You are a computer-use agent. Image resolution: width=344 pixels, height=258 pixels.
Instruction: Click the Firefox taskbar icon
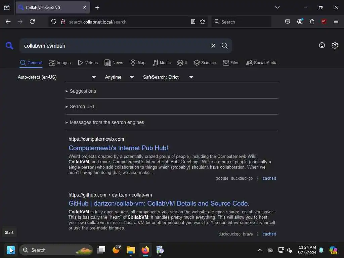pyautogui.click(x=145, y=250)
